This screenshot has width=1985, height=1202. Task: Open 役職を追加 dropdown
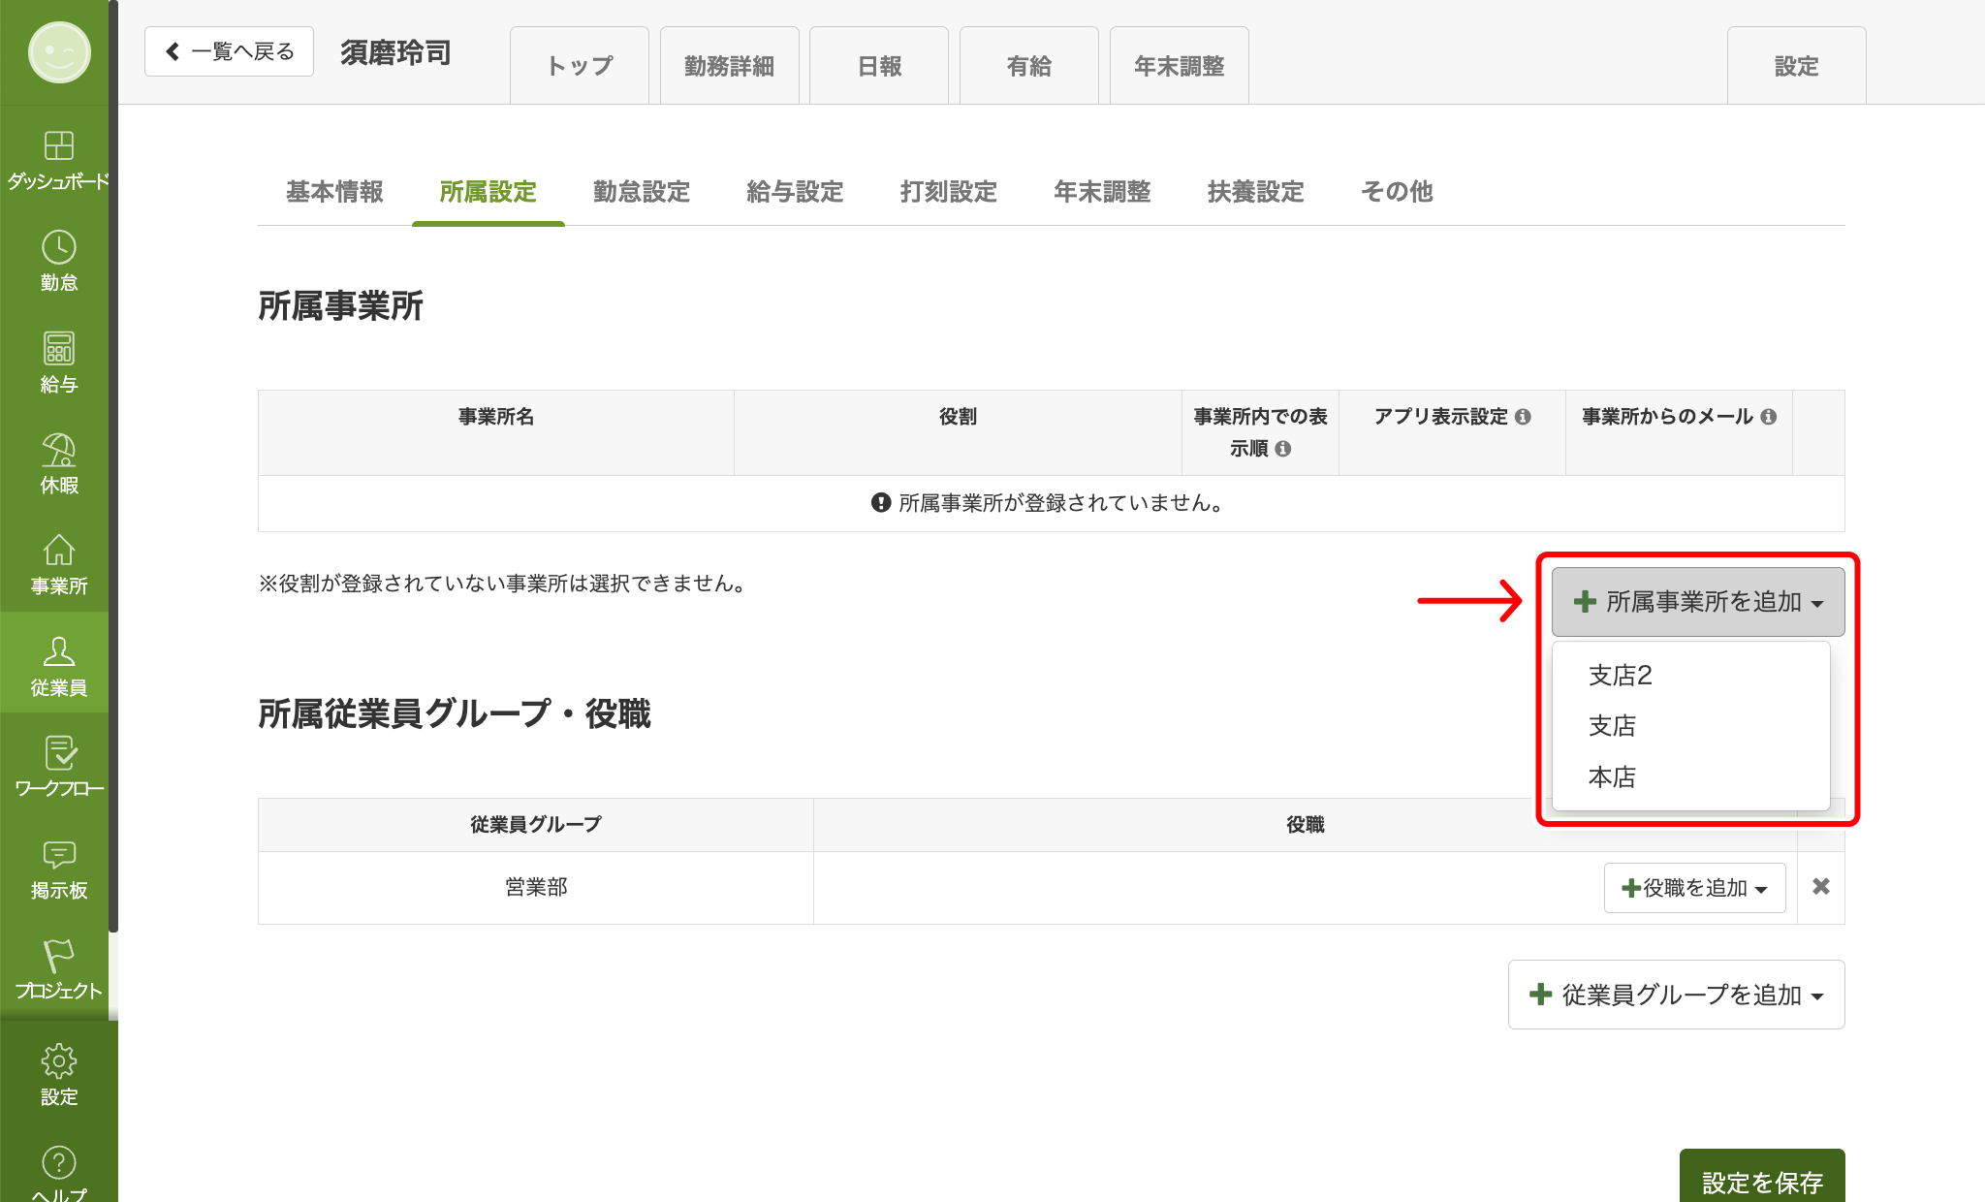tap(1694, 888)
